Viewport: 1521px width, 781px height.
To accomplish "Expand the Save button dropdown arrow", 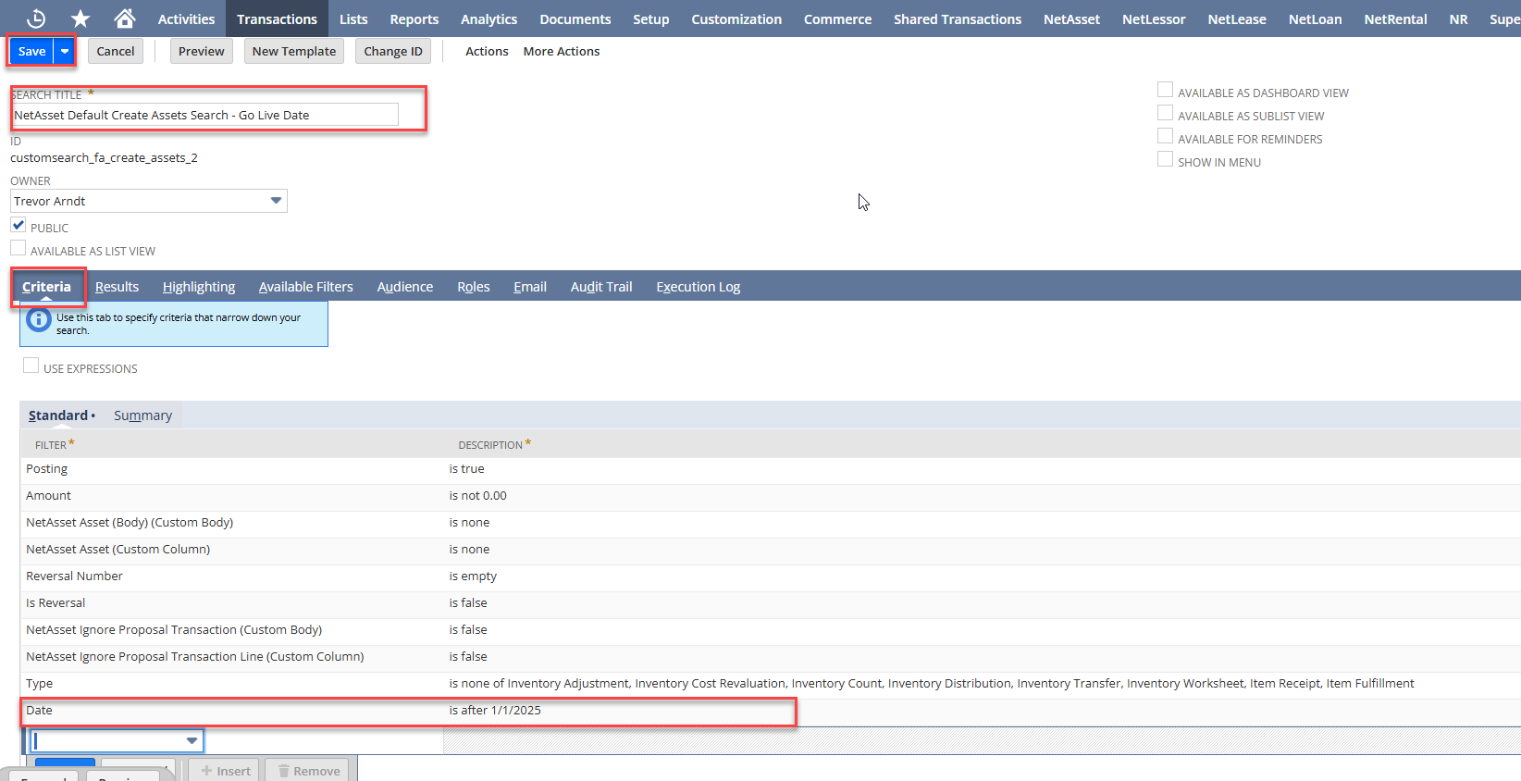I will point(65,52).
